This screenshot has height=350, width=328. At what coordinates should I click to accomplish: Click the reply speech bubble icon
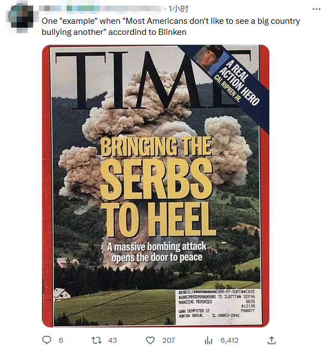(47, 340)
